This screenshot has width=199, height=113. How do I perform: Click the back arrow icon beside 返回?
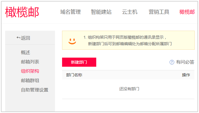tap(18, 38)
